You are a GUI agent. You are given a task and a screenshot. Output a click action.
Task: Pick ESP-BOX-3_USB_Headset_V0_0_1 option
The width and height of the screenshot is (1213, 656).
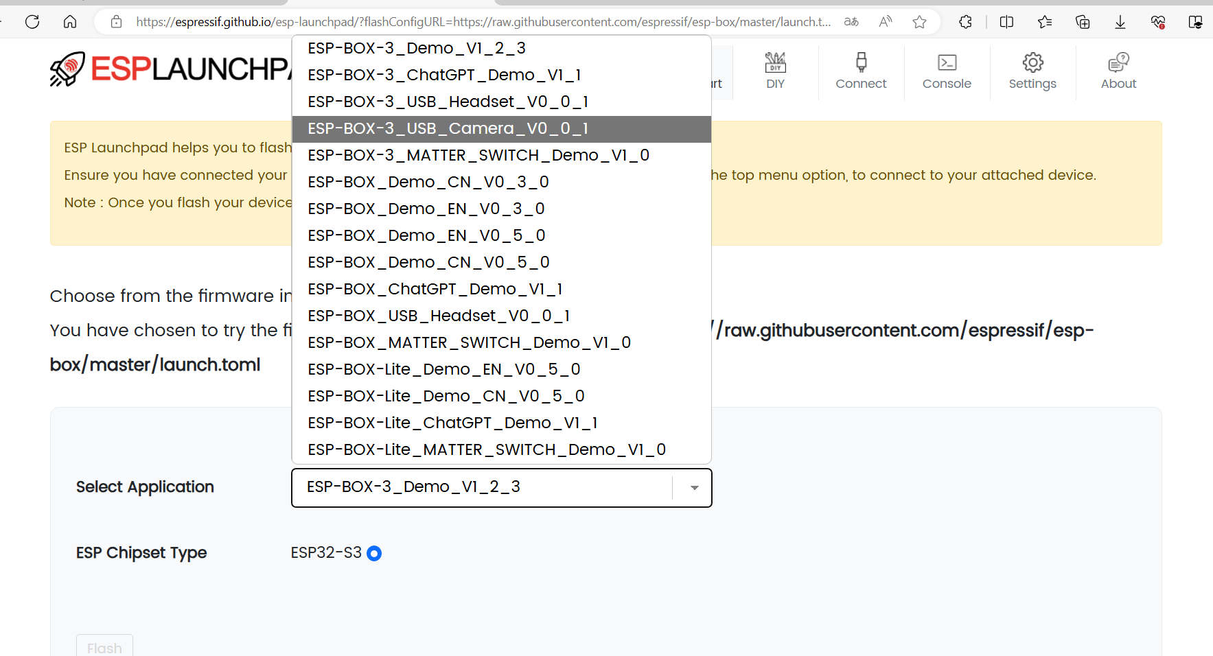tap(502, 102)
